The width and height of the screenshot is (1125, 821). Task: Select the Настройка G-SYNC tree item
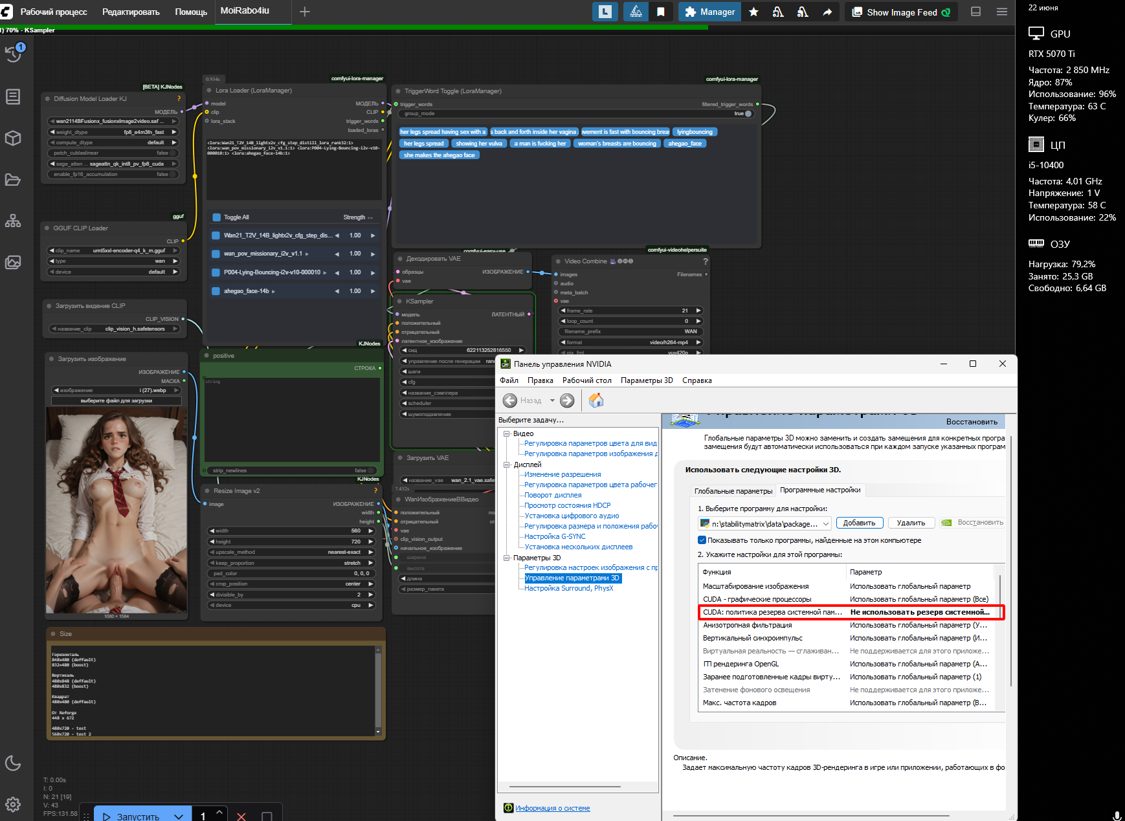click(x=555, y=536)
